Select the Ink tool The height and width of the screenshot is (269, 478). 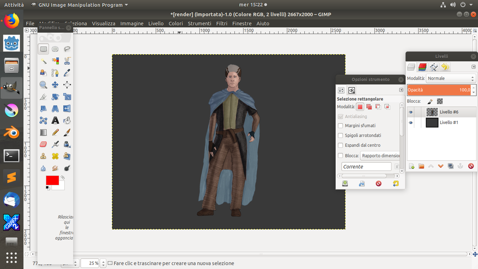tap(67, 145)
